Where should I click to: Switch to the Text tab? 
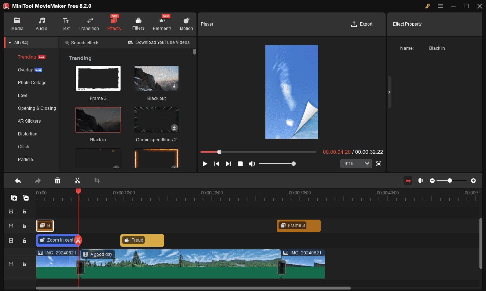66,24
